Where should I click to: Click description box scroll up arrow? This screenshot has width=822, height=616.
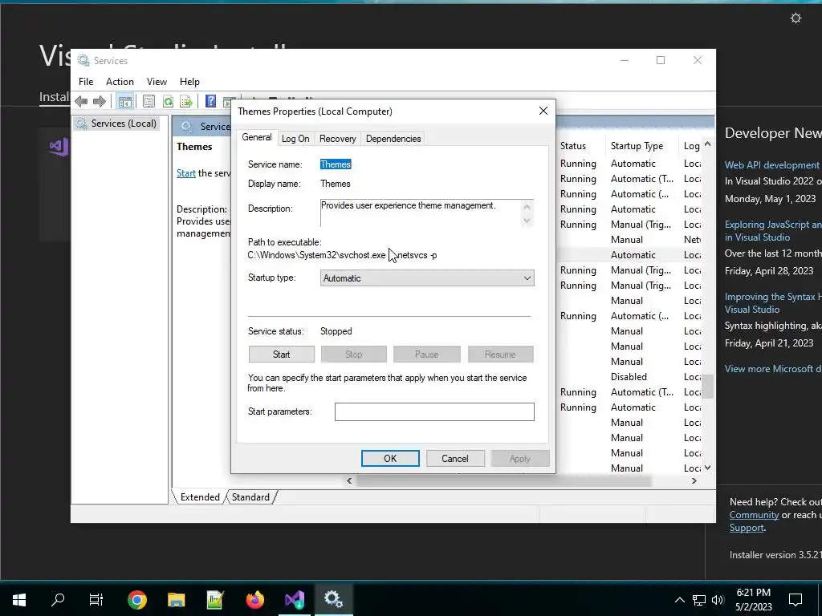[527, 206]
